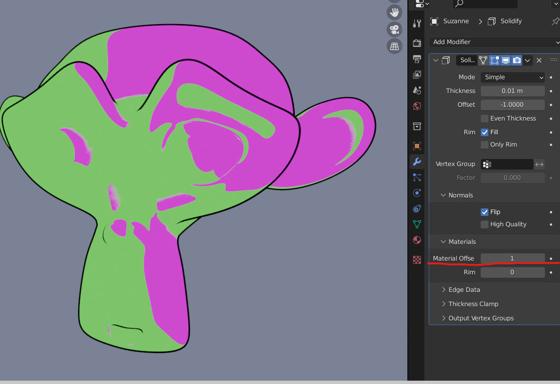Open the Tool properties tab
The image size is (560, 384).
point(417,24)
